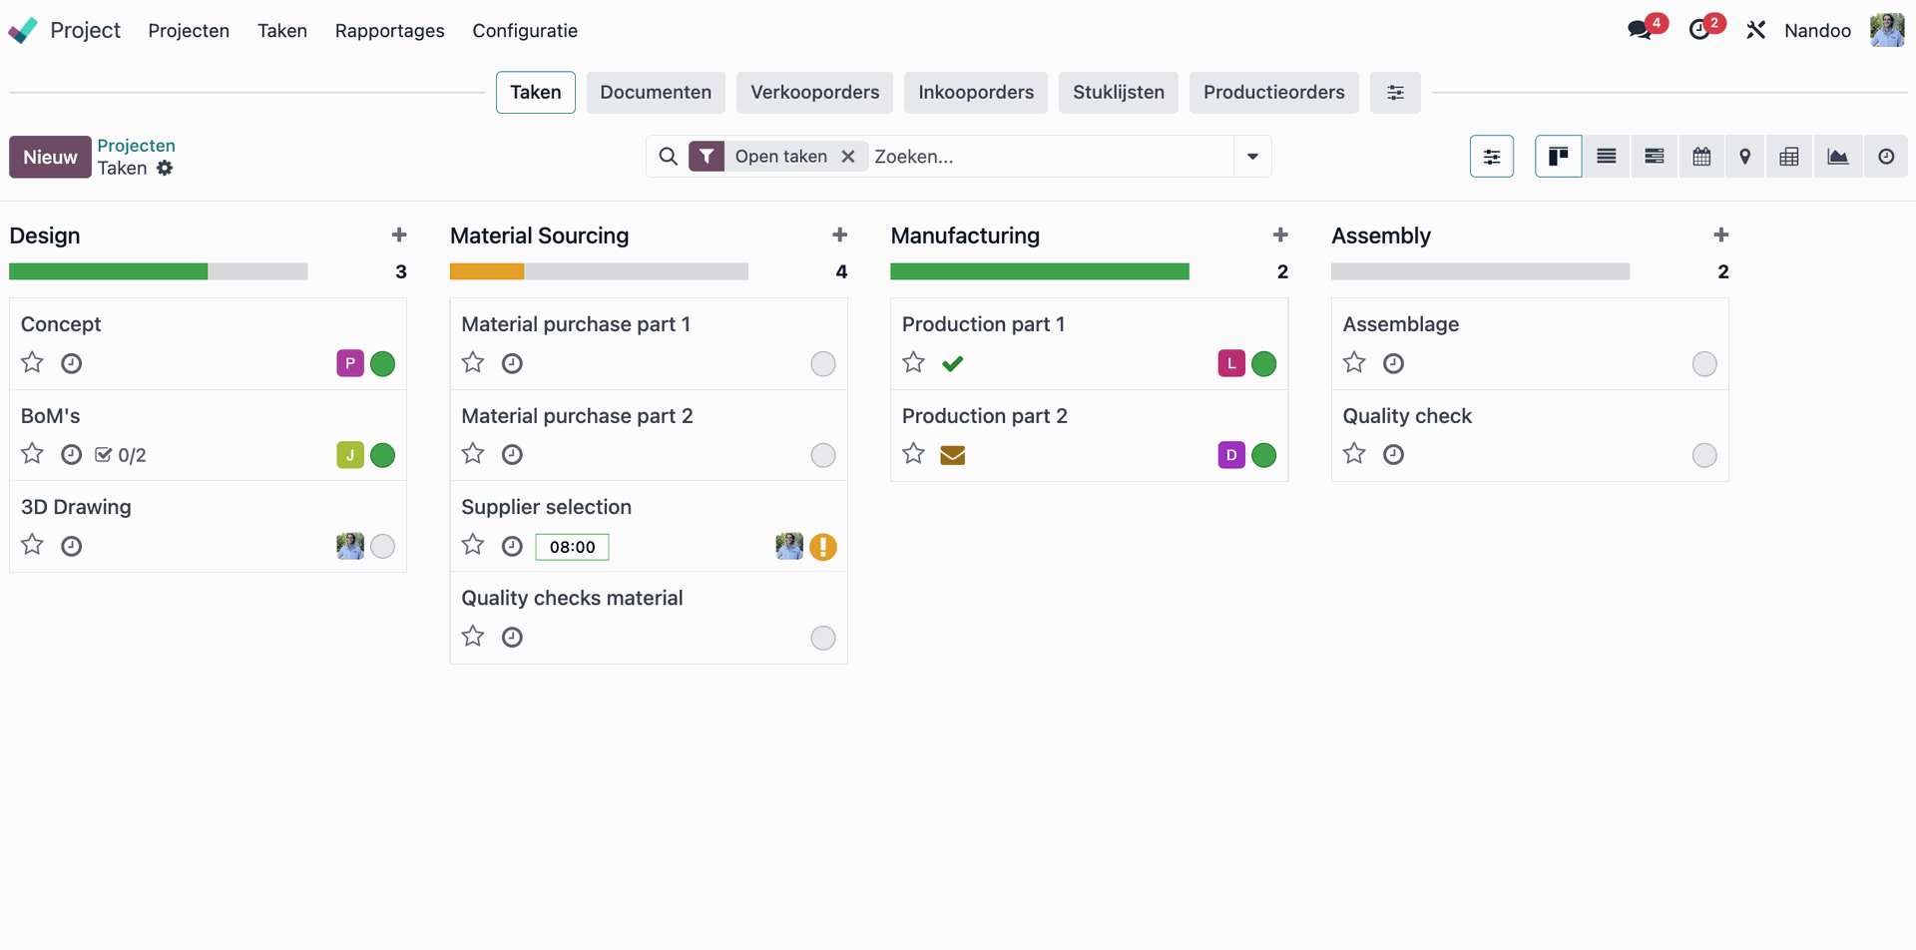Open Taken settings gear in breadcrumb
The height and width of the screenshot is (950, 1916).
166,168
